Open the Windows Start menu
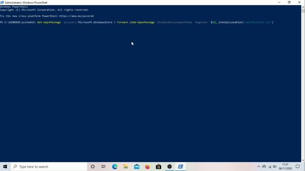Screen dimensions: 305x171 [x=5, y=167]
